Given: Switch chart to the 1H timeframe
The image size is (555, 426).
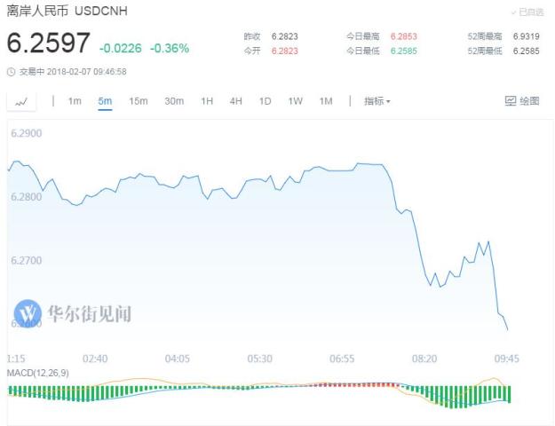Looking at the screenshot, I should [x=207, y=101].
